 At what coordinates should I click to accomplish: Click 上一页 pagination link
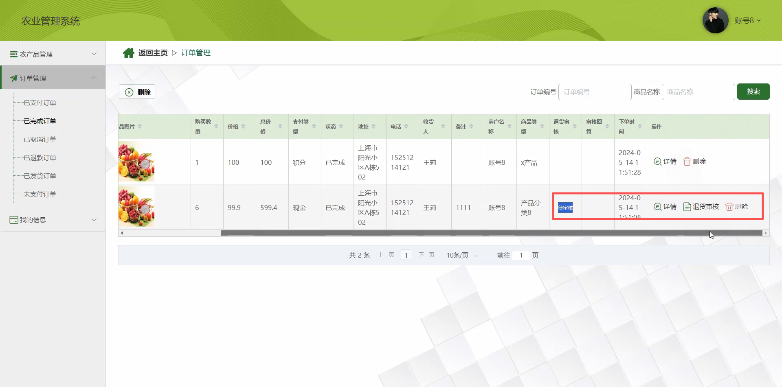pos(386,255)
